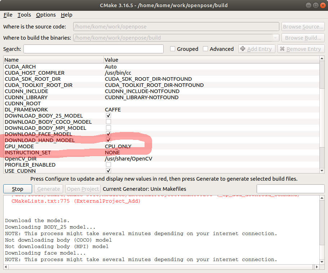Check DOWNLOAD_BODY_COCO_MODEL
The height and width of the screenshot is (273, 328).
pos(108,122)
